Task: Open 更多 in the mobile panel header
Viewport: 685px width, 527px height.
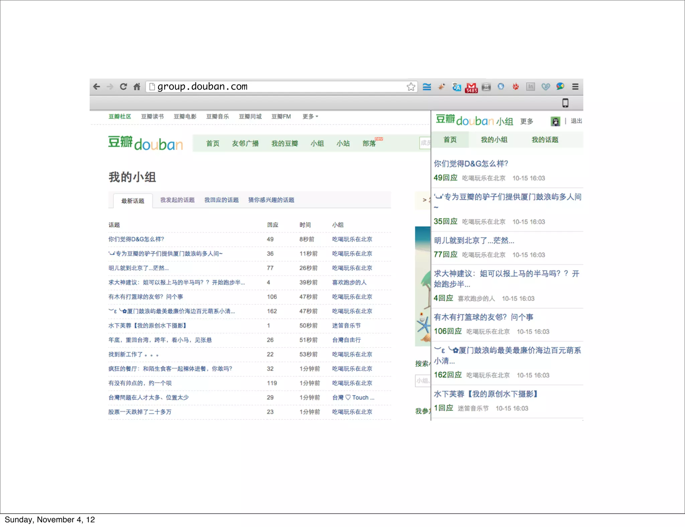Action: click(x=526, y=121)
